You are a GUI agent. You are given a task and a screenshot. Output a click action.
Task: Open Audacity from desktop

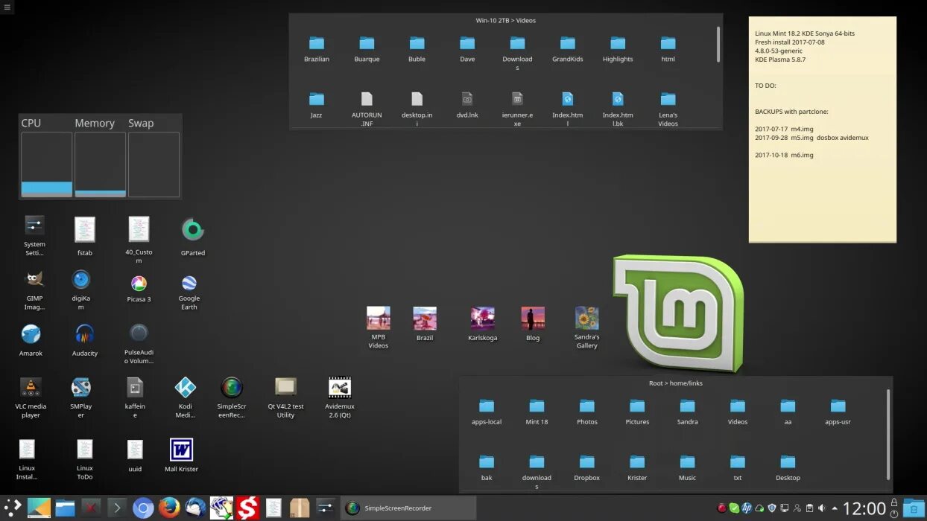click(x=85, y=341)
